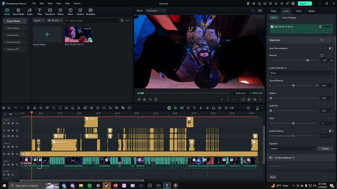Open the Titles panel
This screenshot has height=189, width=337.
[39, 12]
